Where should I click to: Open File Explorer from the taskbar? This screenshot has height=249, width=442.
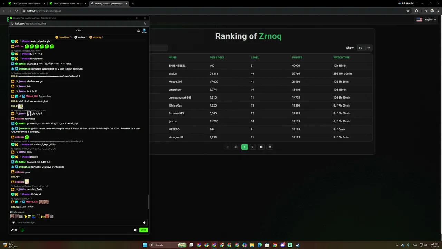coord(252,245)
